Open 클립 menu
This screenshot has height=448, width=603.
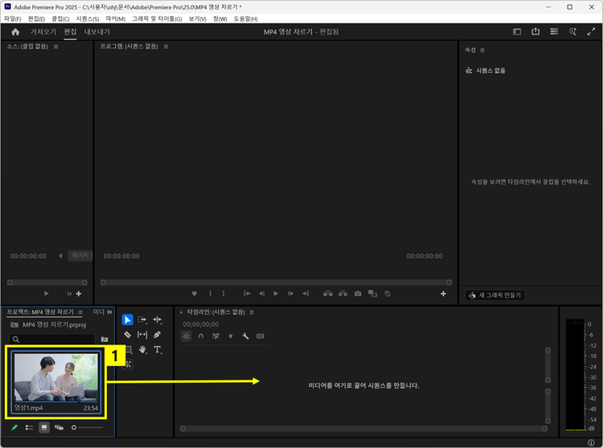pos(60,18)
